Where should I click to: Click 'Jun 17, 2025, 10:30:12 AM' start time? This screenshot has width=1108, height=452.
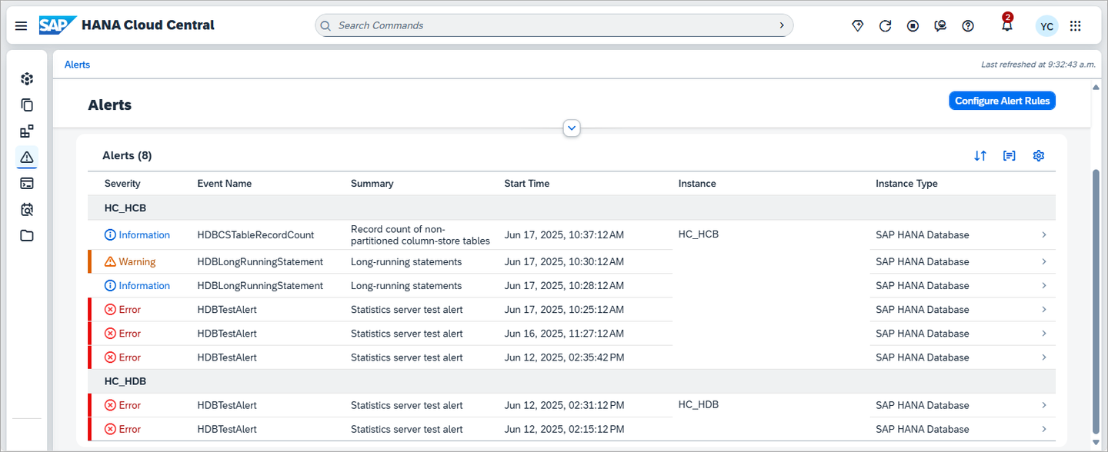[x=564, y=261]
